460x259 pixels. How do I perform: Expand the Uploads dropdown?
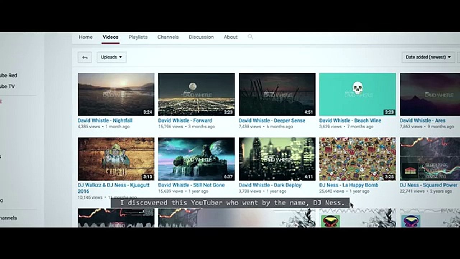(x=111, y=57)
